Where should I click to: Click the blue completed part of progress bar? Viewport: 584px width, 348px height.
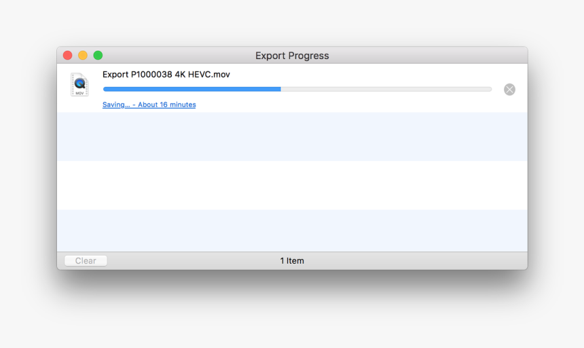click(191, 89)
